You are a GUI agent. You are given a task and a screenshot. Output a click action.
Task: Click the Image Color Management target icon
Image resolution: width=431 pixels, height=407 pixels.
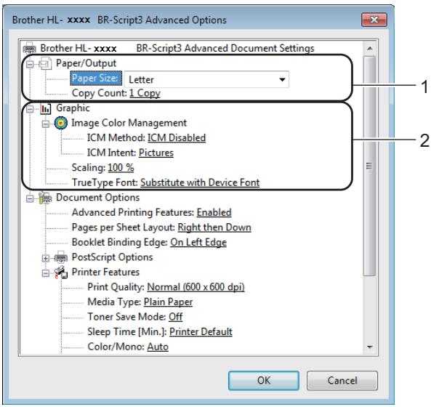coord(61,123)
